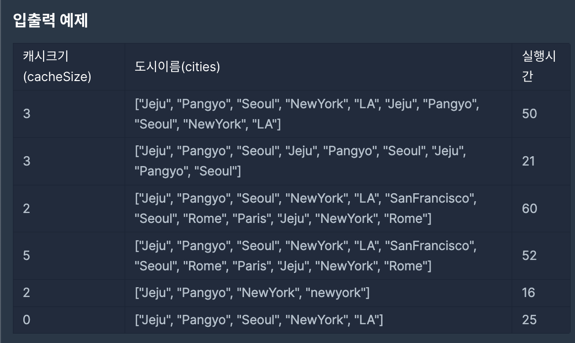Click the result cell showing 52
575x343 pixels.
tap(541, 256)
